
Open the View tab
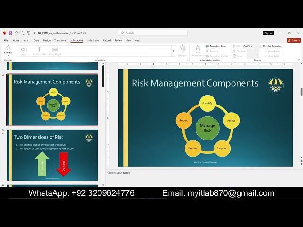128,40
